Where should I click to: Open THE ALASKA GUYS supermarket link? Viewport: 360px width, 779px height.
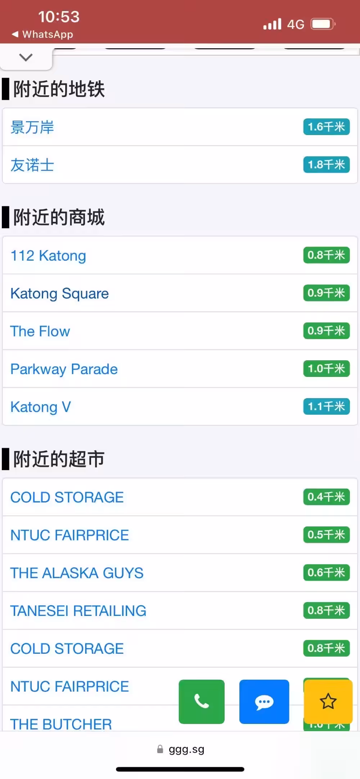click(77, 573)
